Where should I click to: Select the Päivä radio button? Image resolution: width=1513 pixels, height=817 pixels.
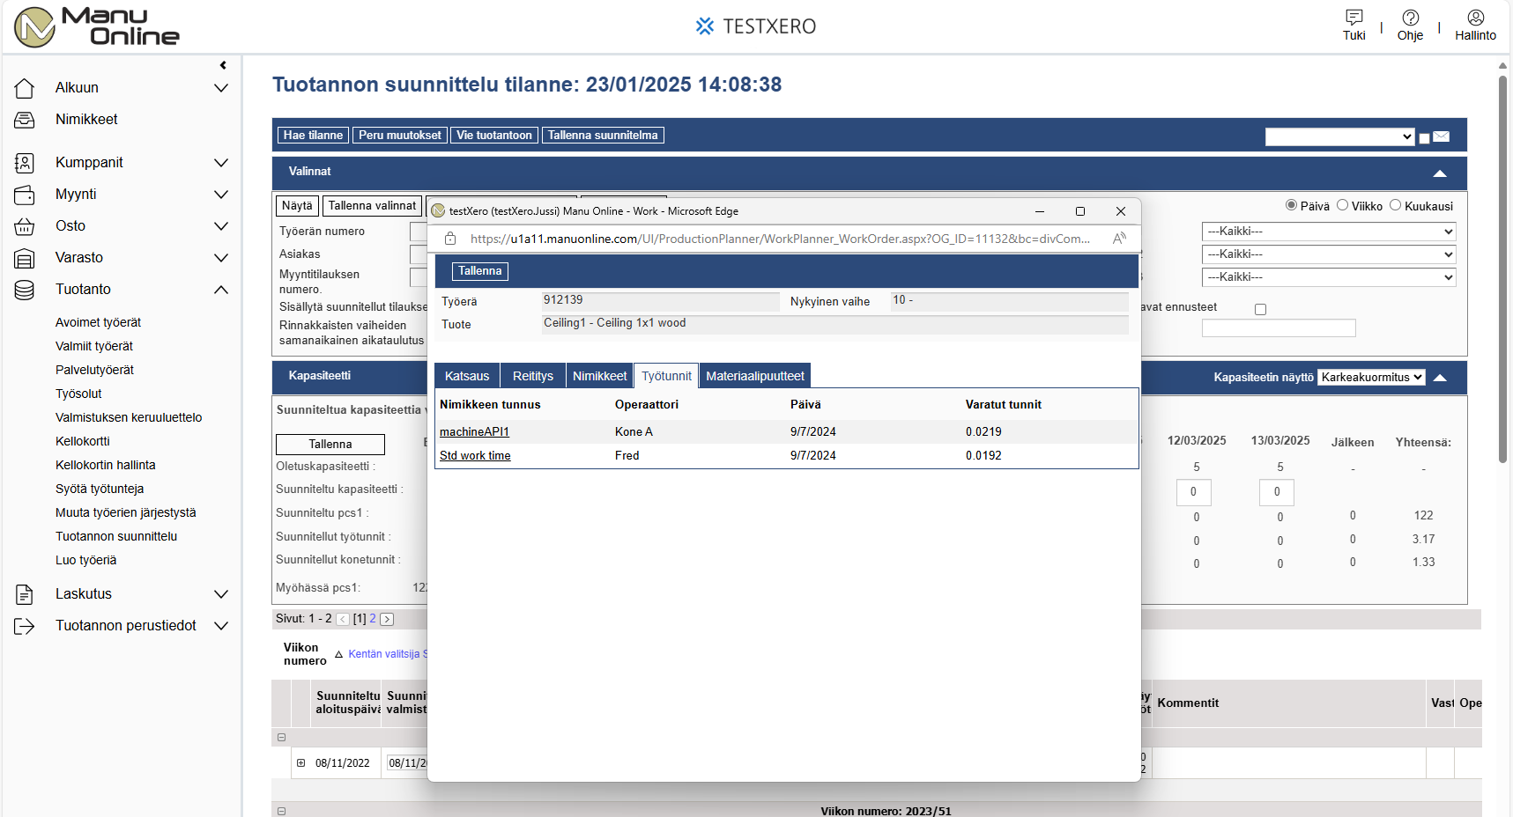click(1292, 205)
